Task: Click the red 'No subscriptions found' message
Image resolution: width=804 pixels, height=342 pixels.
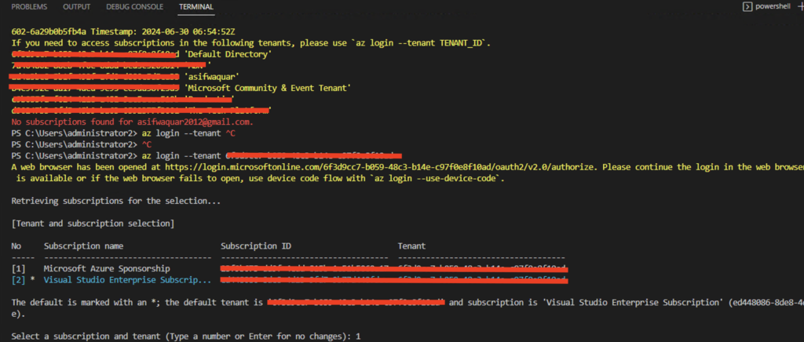Action: tap(132, 122)
